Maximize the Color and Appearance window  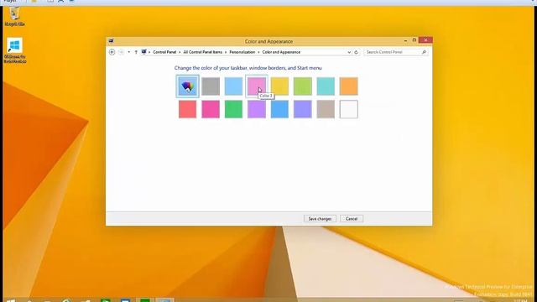[414, 40]
